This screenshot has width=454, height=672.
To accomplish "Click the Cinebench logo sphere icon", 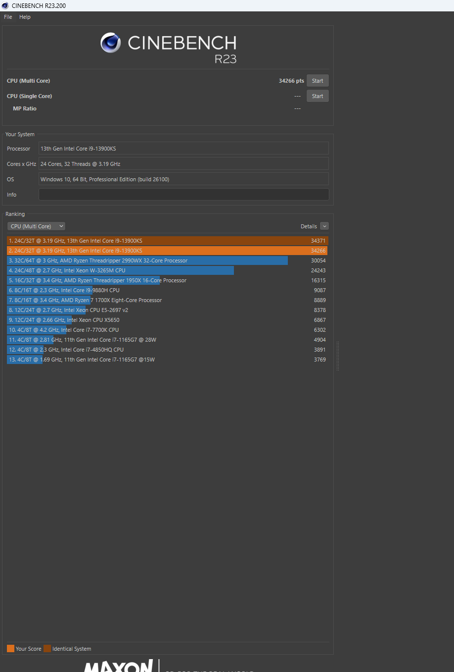I will click(x=110, y=43).
